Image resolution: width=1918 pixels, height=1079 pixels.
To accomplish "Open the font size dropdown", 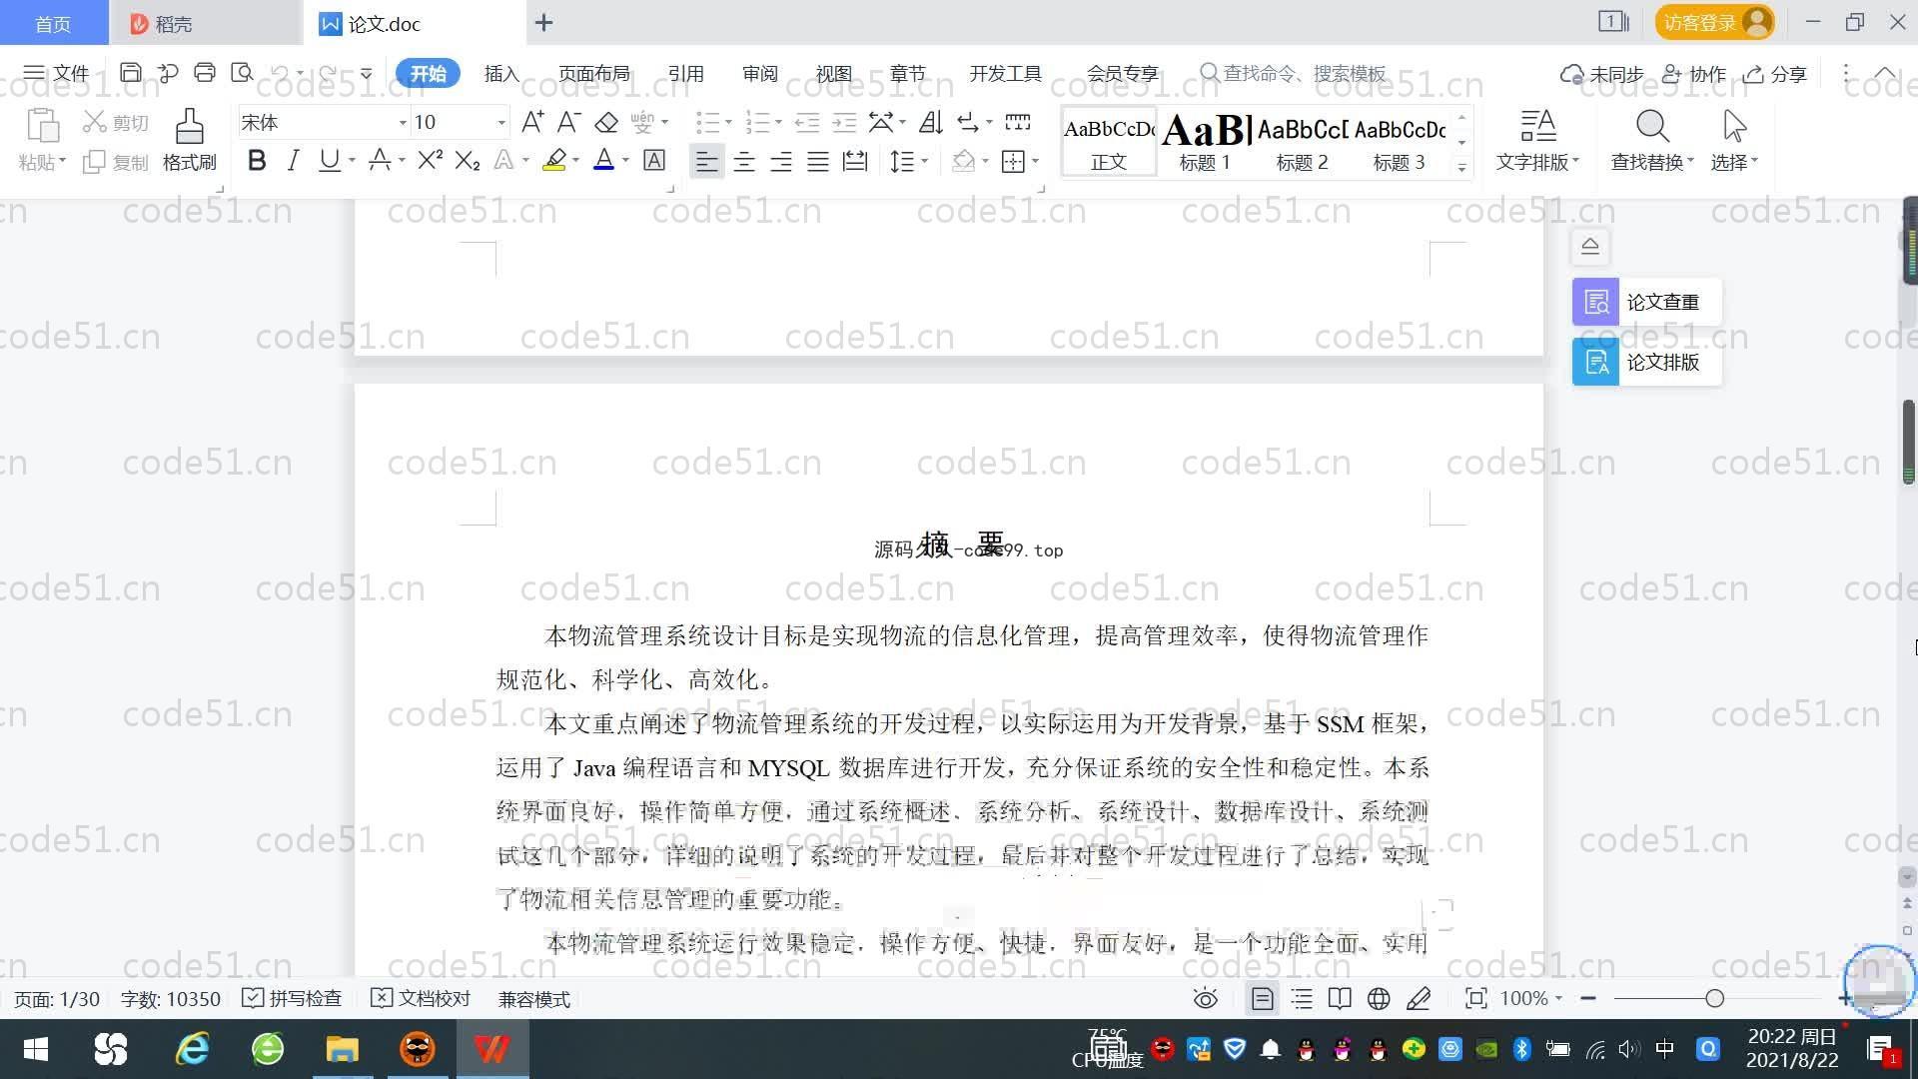I will click(x=501, y=123).
